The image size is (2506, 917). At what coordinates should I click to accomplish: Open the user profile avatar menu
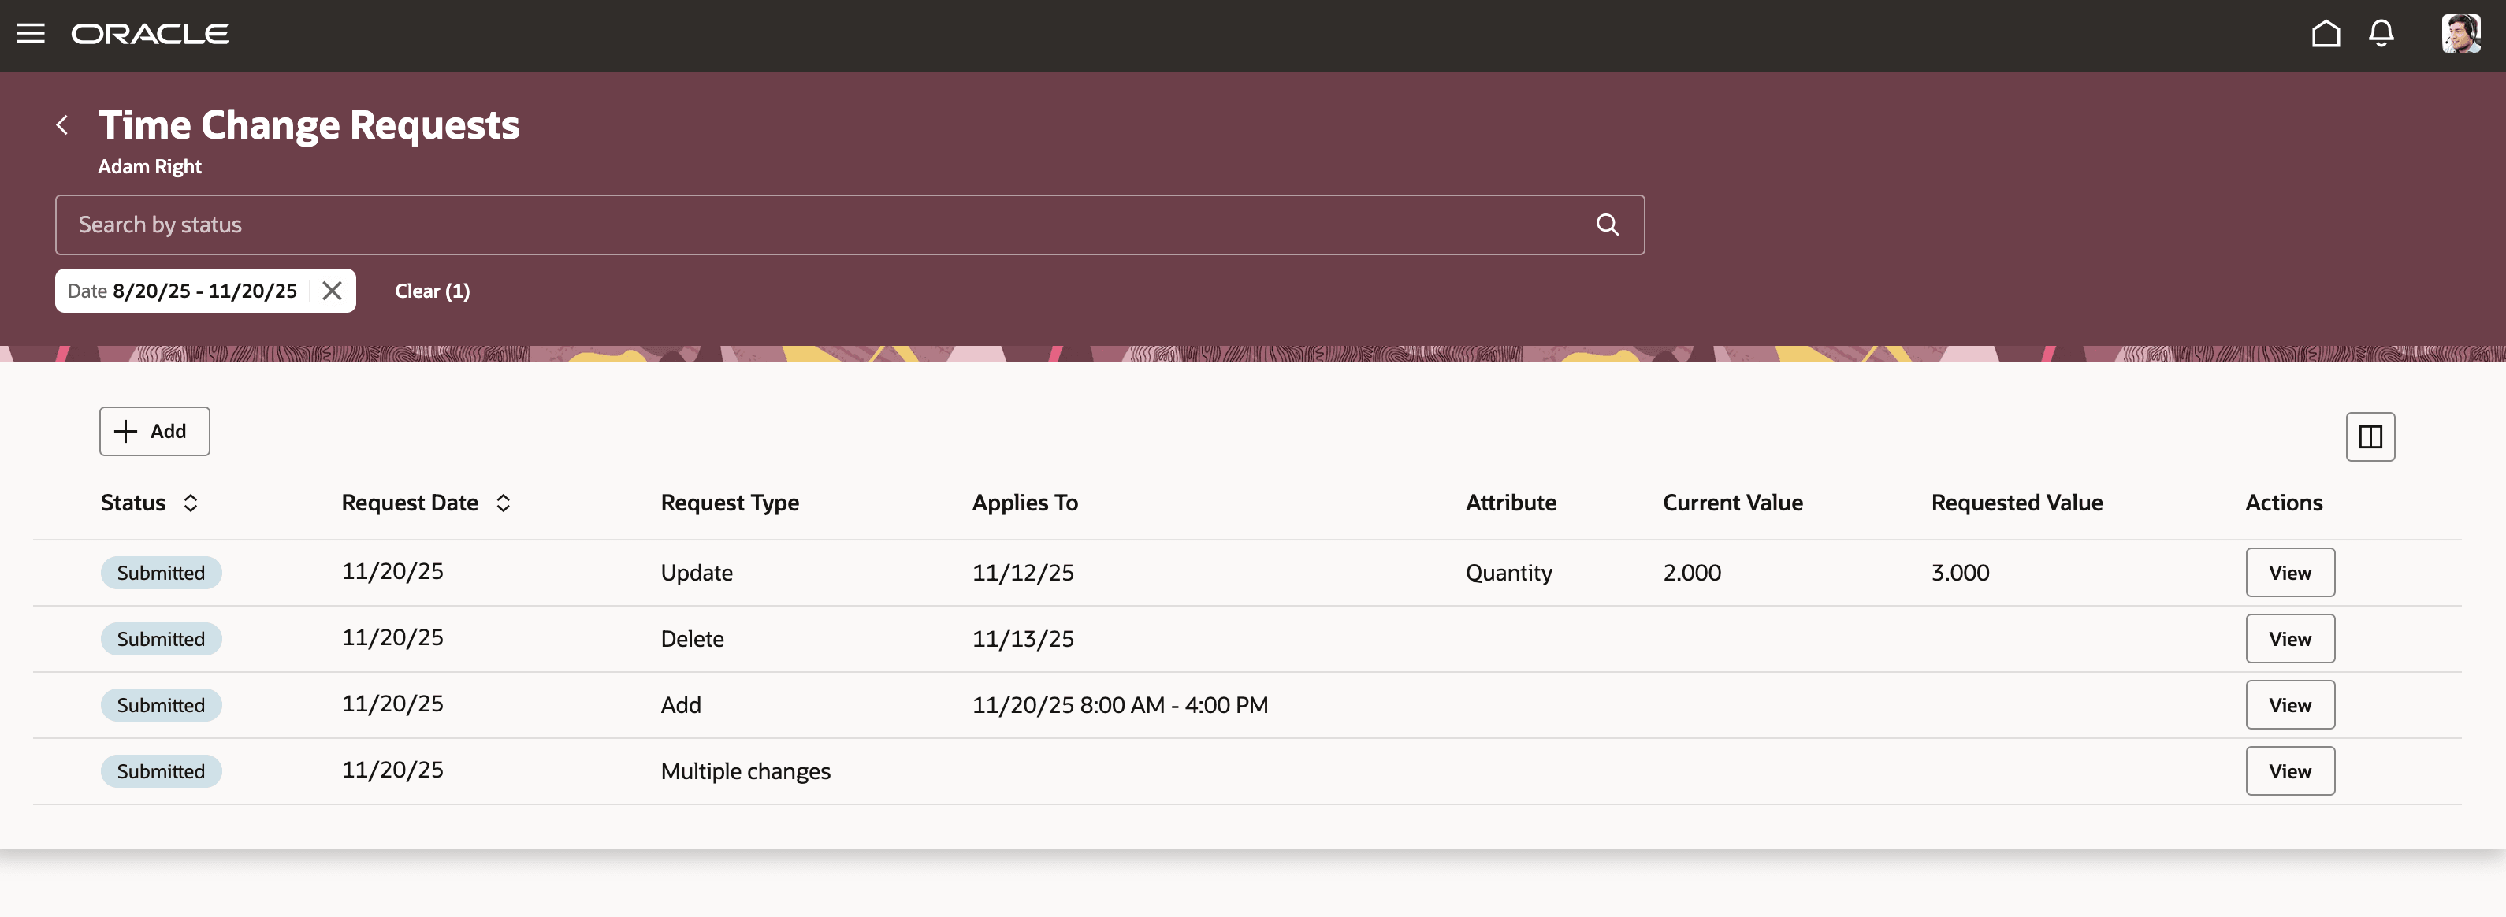pos(2460,34)
